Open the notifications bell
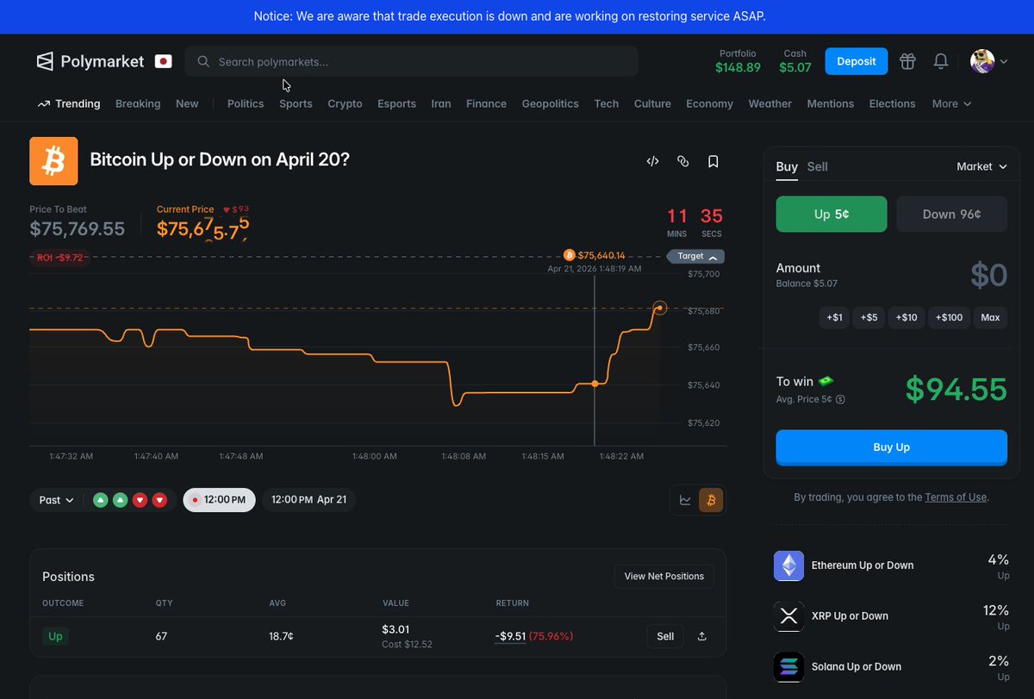 click(x=941, y=61)
